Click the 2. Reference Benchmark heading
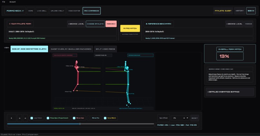 (x=158, y=24)
